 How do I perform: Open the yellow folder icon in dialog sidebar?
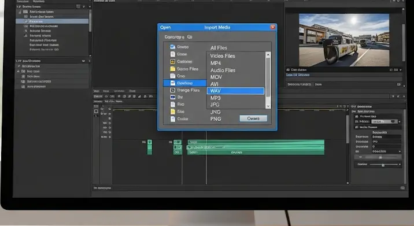(x=173, y=69)
